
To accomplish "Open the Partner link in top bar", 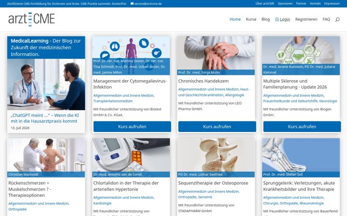I will click(x=301, y=3).
